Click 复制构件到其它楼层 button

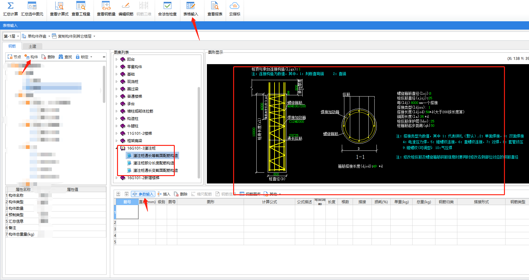pyautogui.click(x=72, y=36)
